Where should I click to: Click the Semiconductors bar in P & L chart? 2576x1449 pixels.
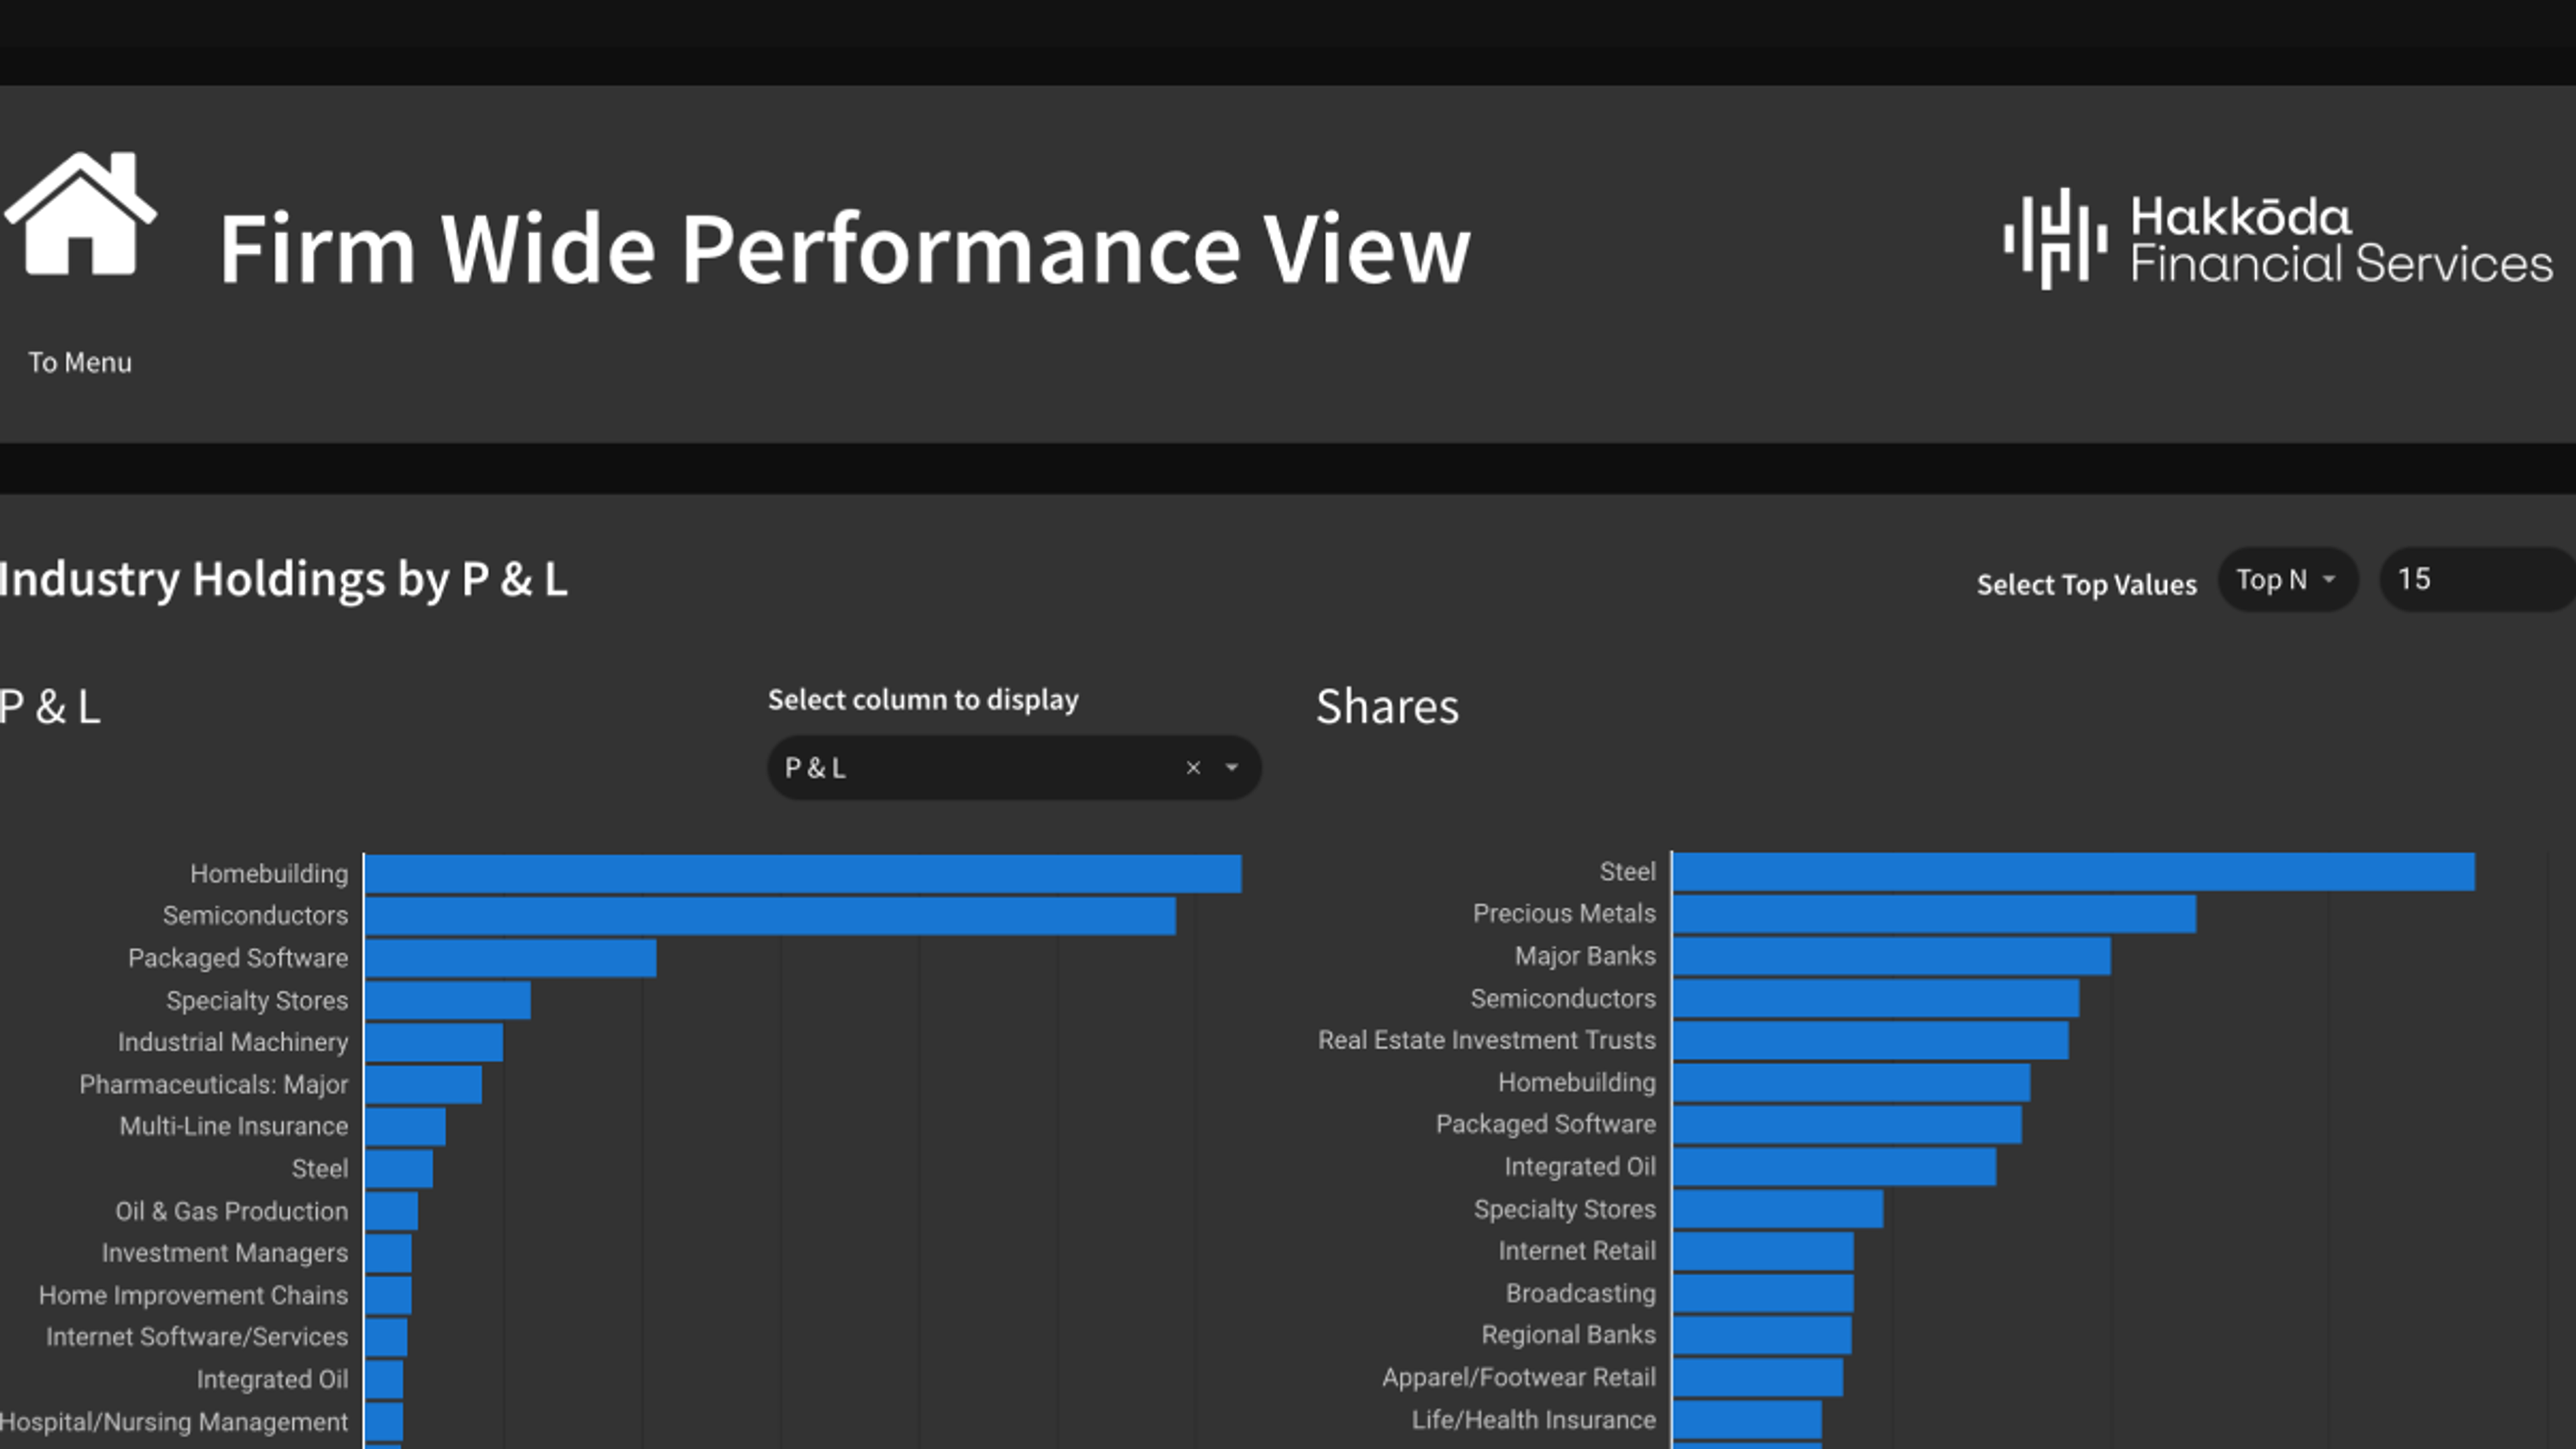(x=770, y=916)
